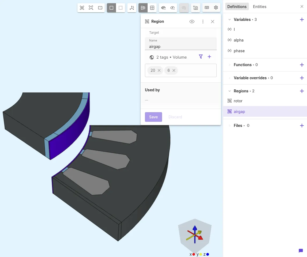307x257 pixels.
Task: Save the airgap region
Action: pos(153,117)
